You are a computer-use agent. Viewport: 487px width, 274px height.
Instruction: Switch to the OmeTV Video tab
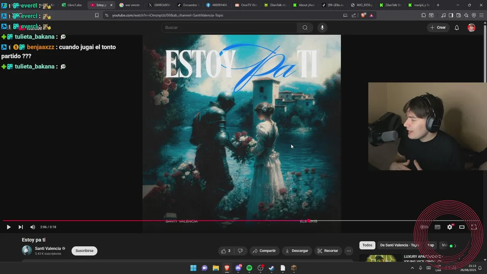coord(246,5)
